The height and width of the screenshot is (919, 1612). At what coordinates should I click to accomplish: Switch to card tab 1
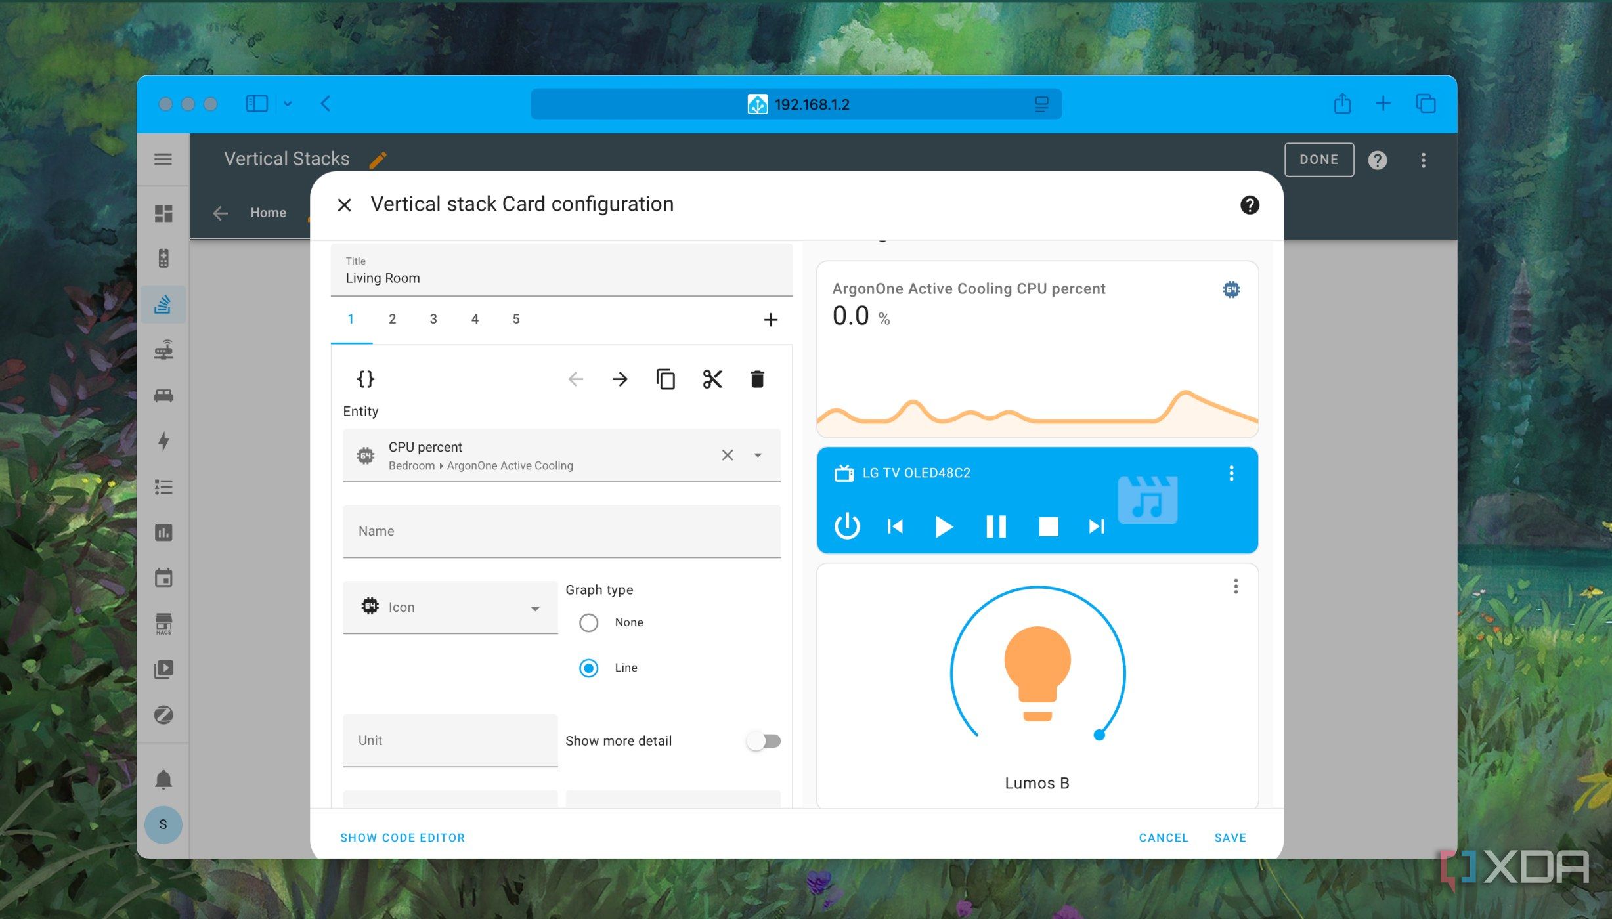pyautogui.click(x=351, y=319)
